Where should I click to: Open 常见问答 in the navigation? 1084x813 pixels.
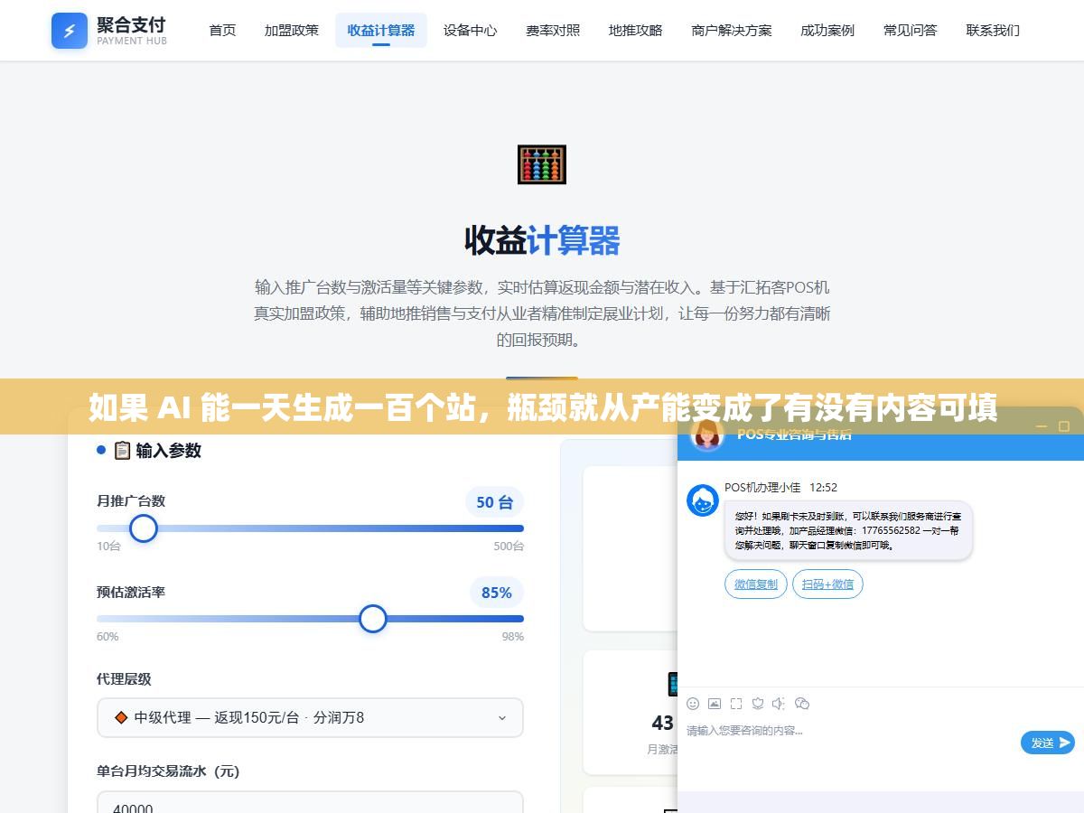(911, 30)
